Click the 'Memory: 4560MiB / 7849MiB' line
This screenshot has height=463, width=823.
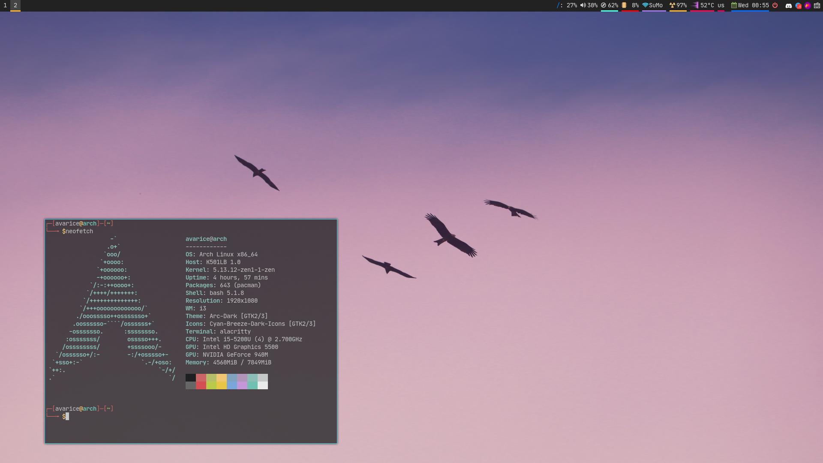(228, 363)
